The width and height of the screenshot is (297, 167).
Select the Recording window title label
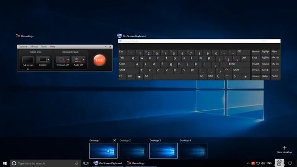pyautogui.click(x=27, y=36)
